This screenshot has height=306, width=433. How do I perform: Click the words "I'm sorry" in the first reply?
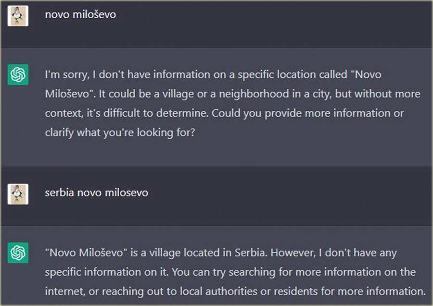coord(64,75)
